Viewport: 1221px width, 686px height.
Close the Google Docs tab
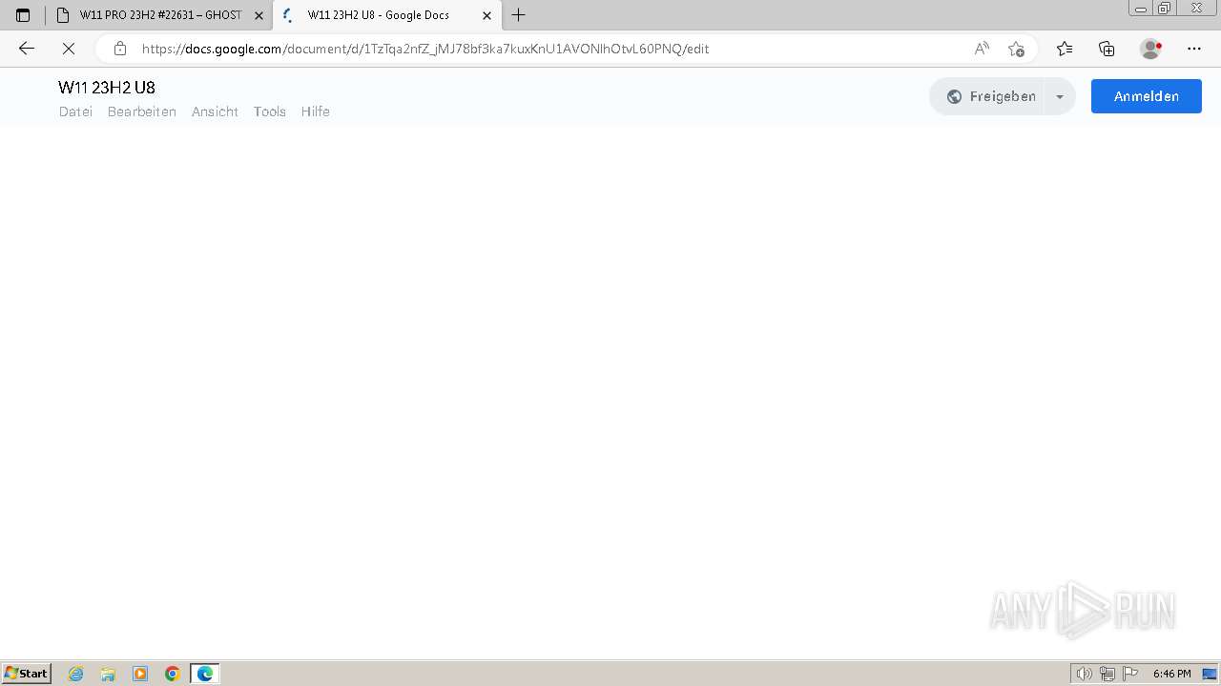[486, 15]
